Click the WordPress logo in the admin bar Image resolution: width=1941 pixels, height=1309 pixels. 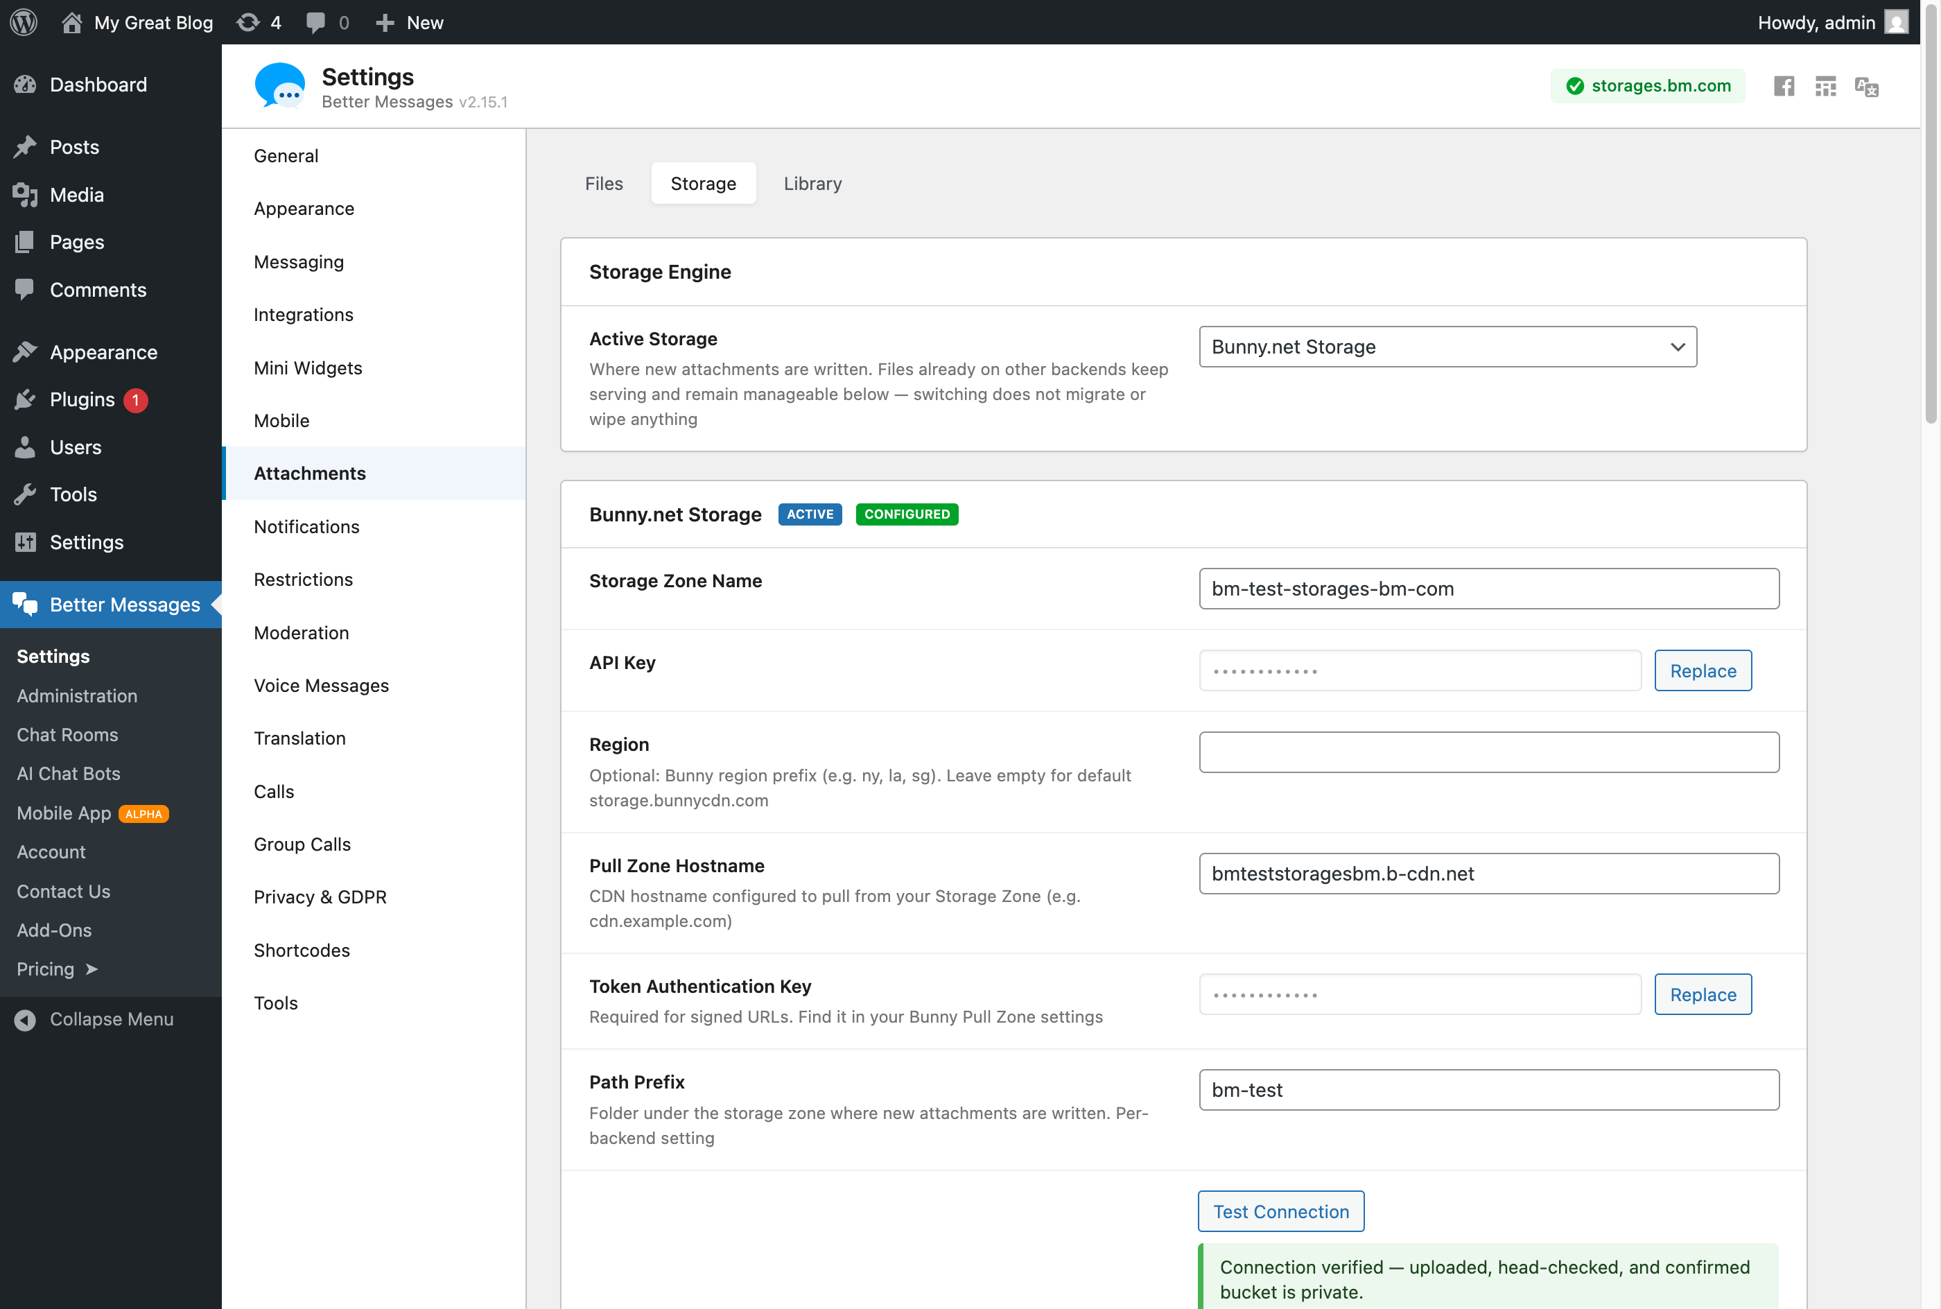(x=24, y=23)
